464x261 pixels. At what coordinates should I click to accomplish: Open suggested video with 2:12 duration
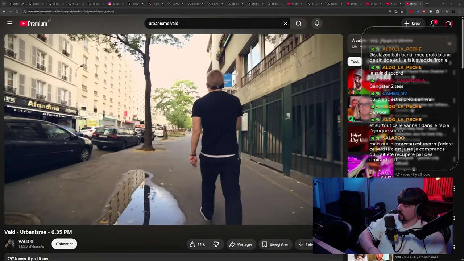point(370,167)
